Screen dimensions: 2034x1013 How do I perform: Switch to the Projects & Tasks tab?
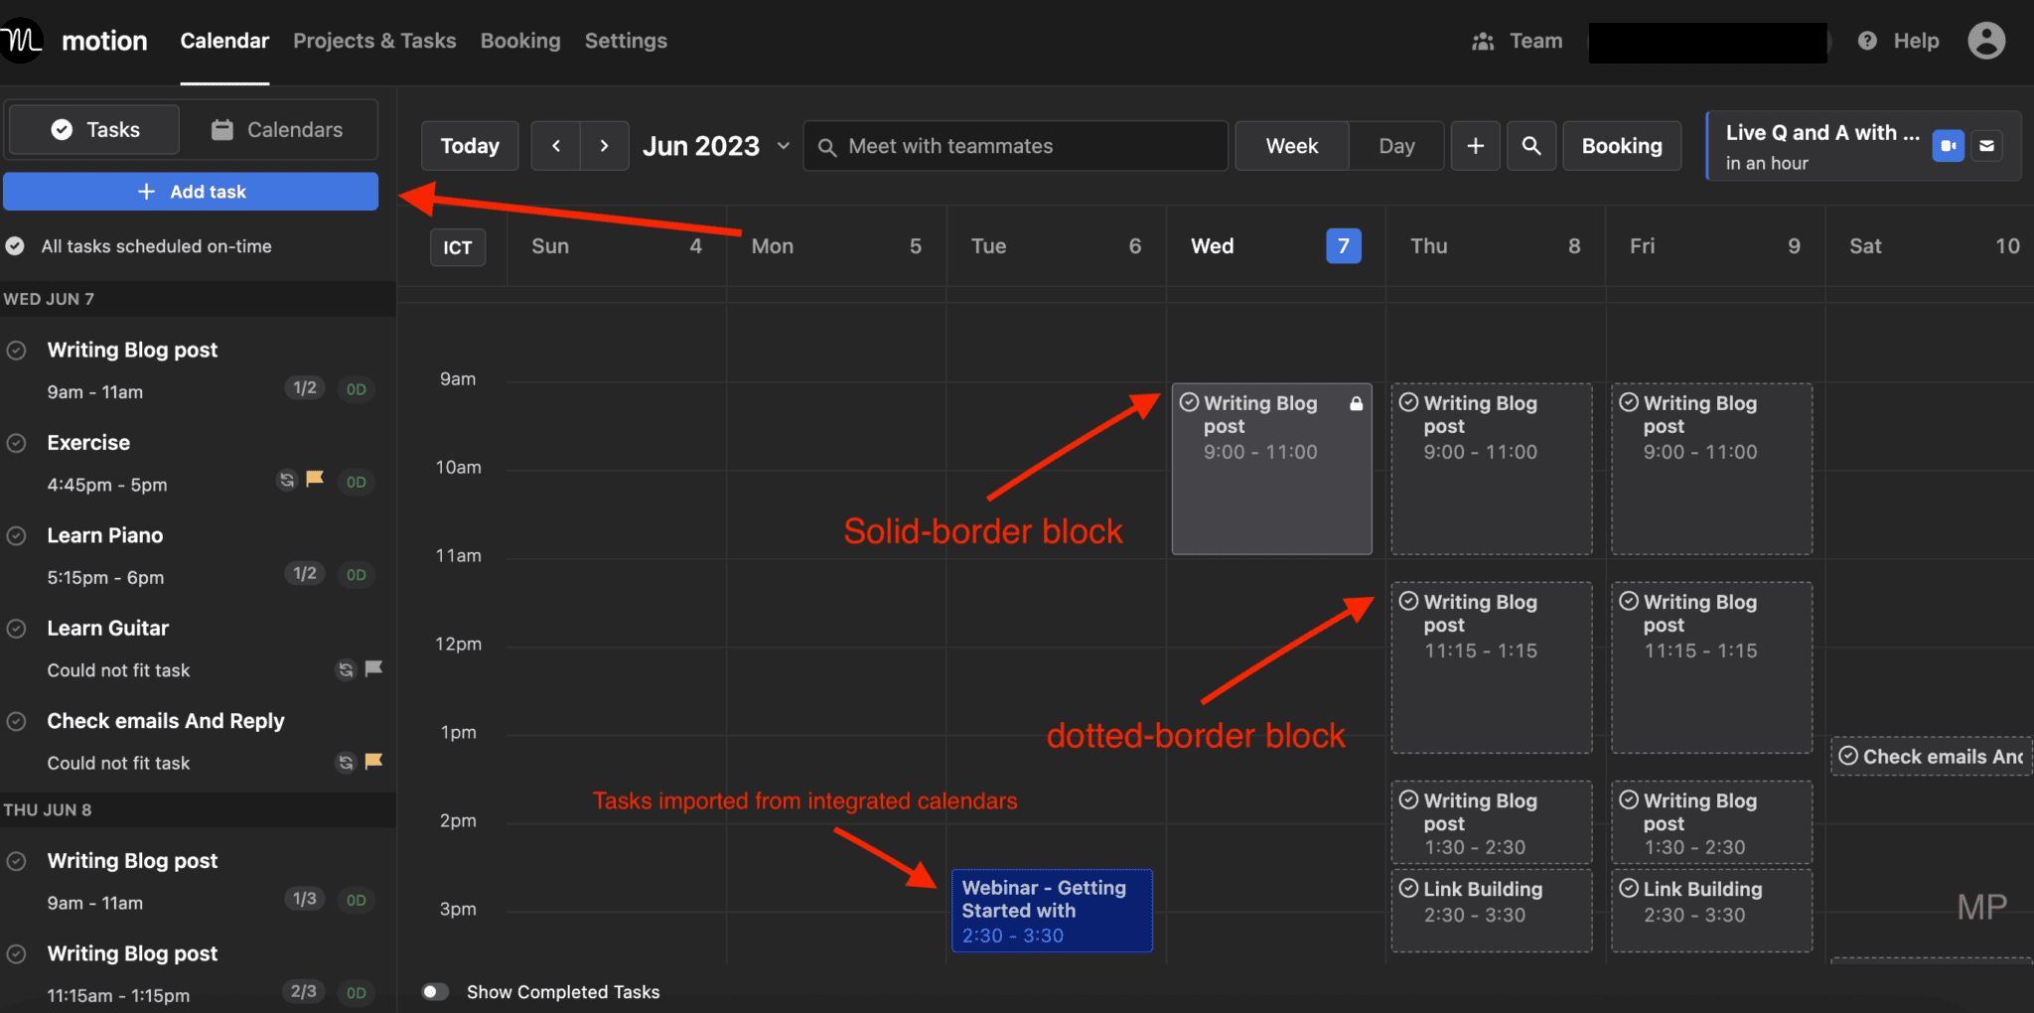point(374,41)
